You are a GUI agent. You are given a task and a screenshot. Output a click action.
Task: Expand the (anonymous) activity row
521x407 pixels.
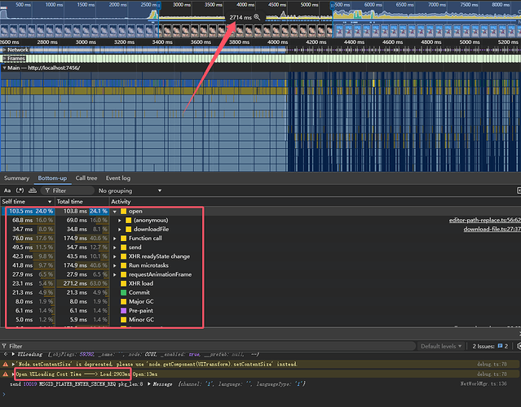click(120, 221)
